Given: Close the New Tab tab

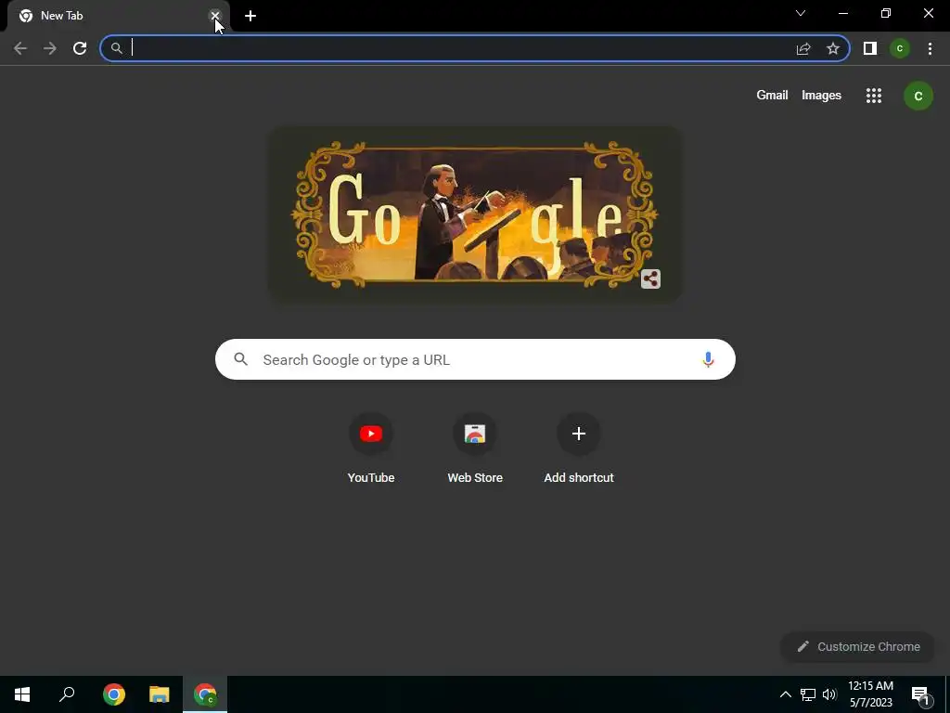Looking at the screenshot, I should coord(215,16).
